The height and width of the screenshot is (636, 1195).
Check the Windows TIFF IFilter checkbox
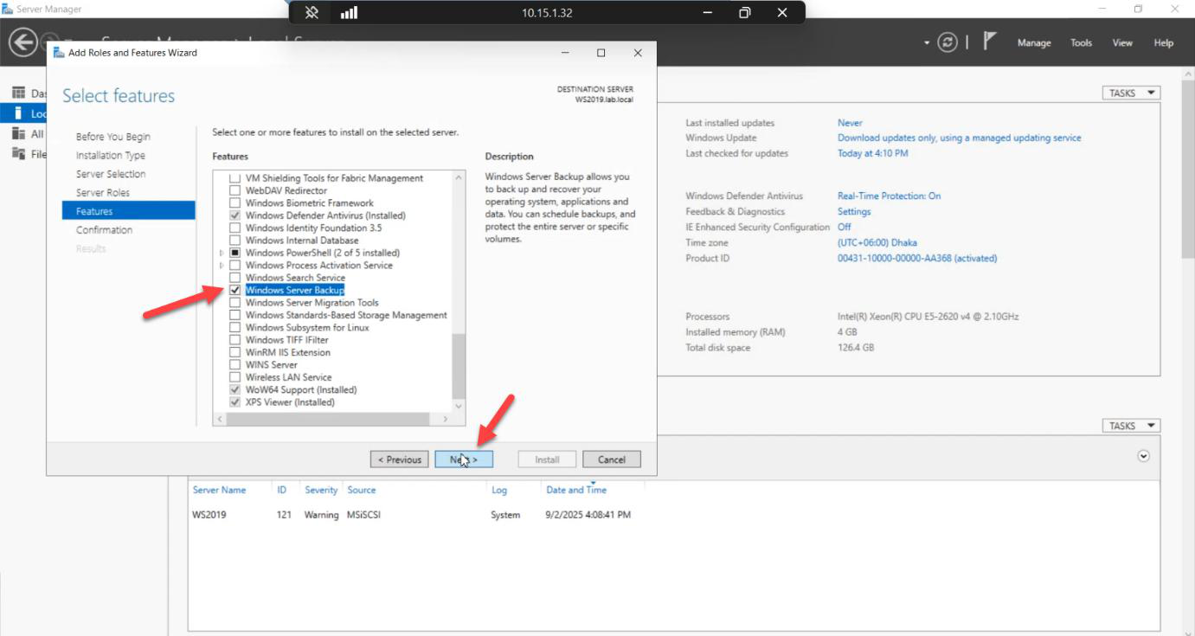pyautogui.click(x=235, y=340)
